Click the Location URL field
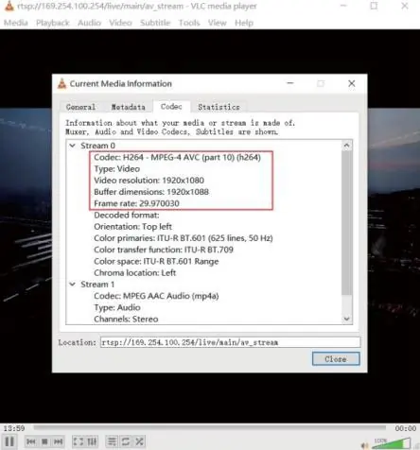 tap(230, 342)
